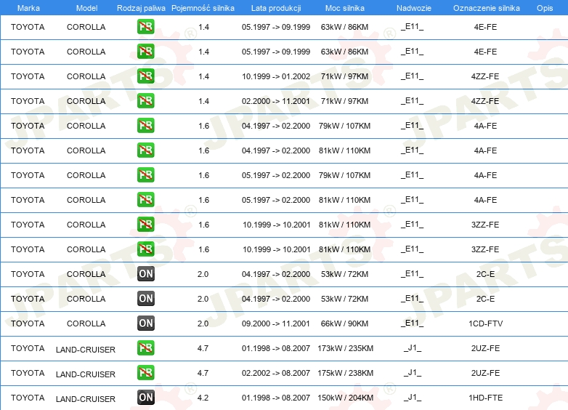Select the date cell 10.1999 -> 01.2002

click(276, 76)
